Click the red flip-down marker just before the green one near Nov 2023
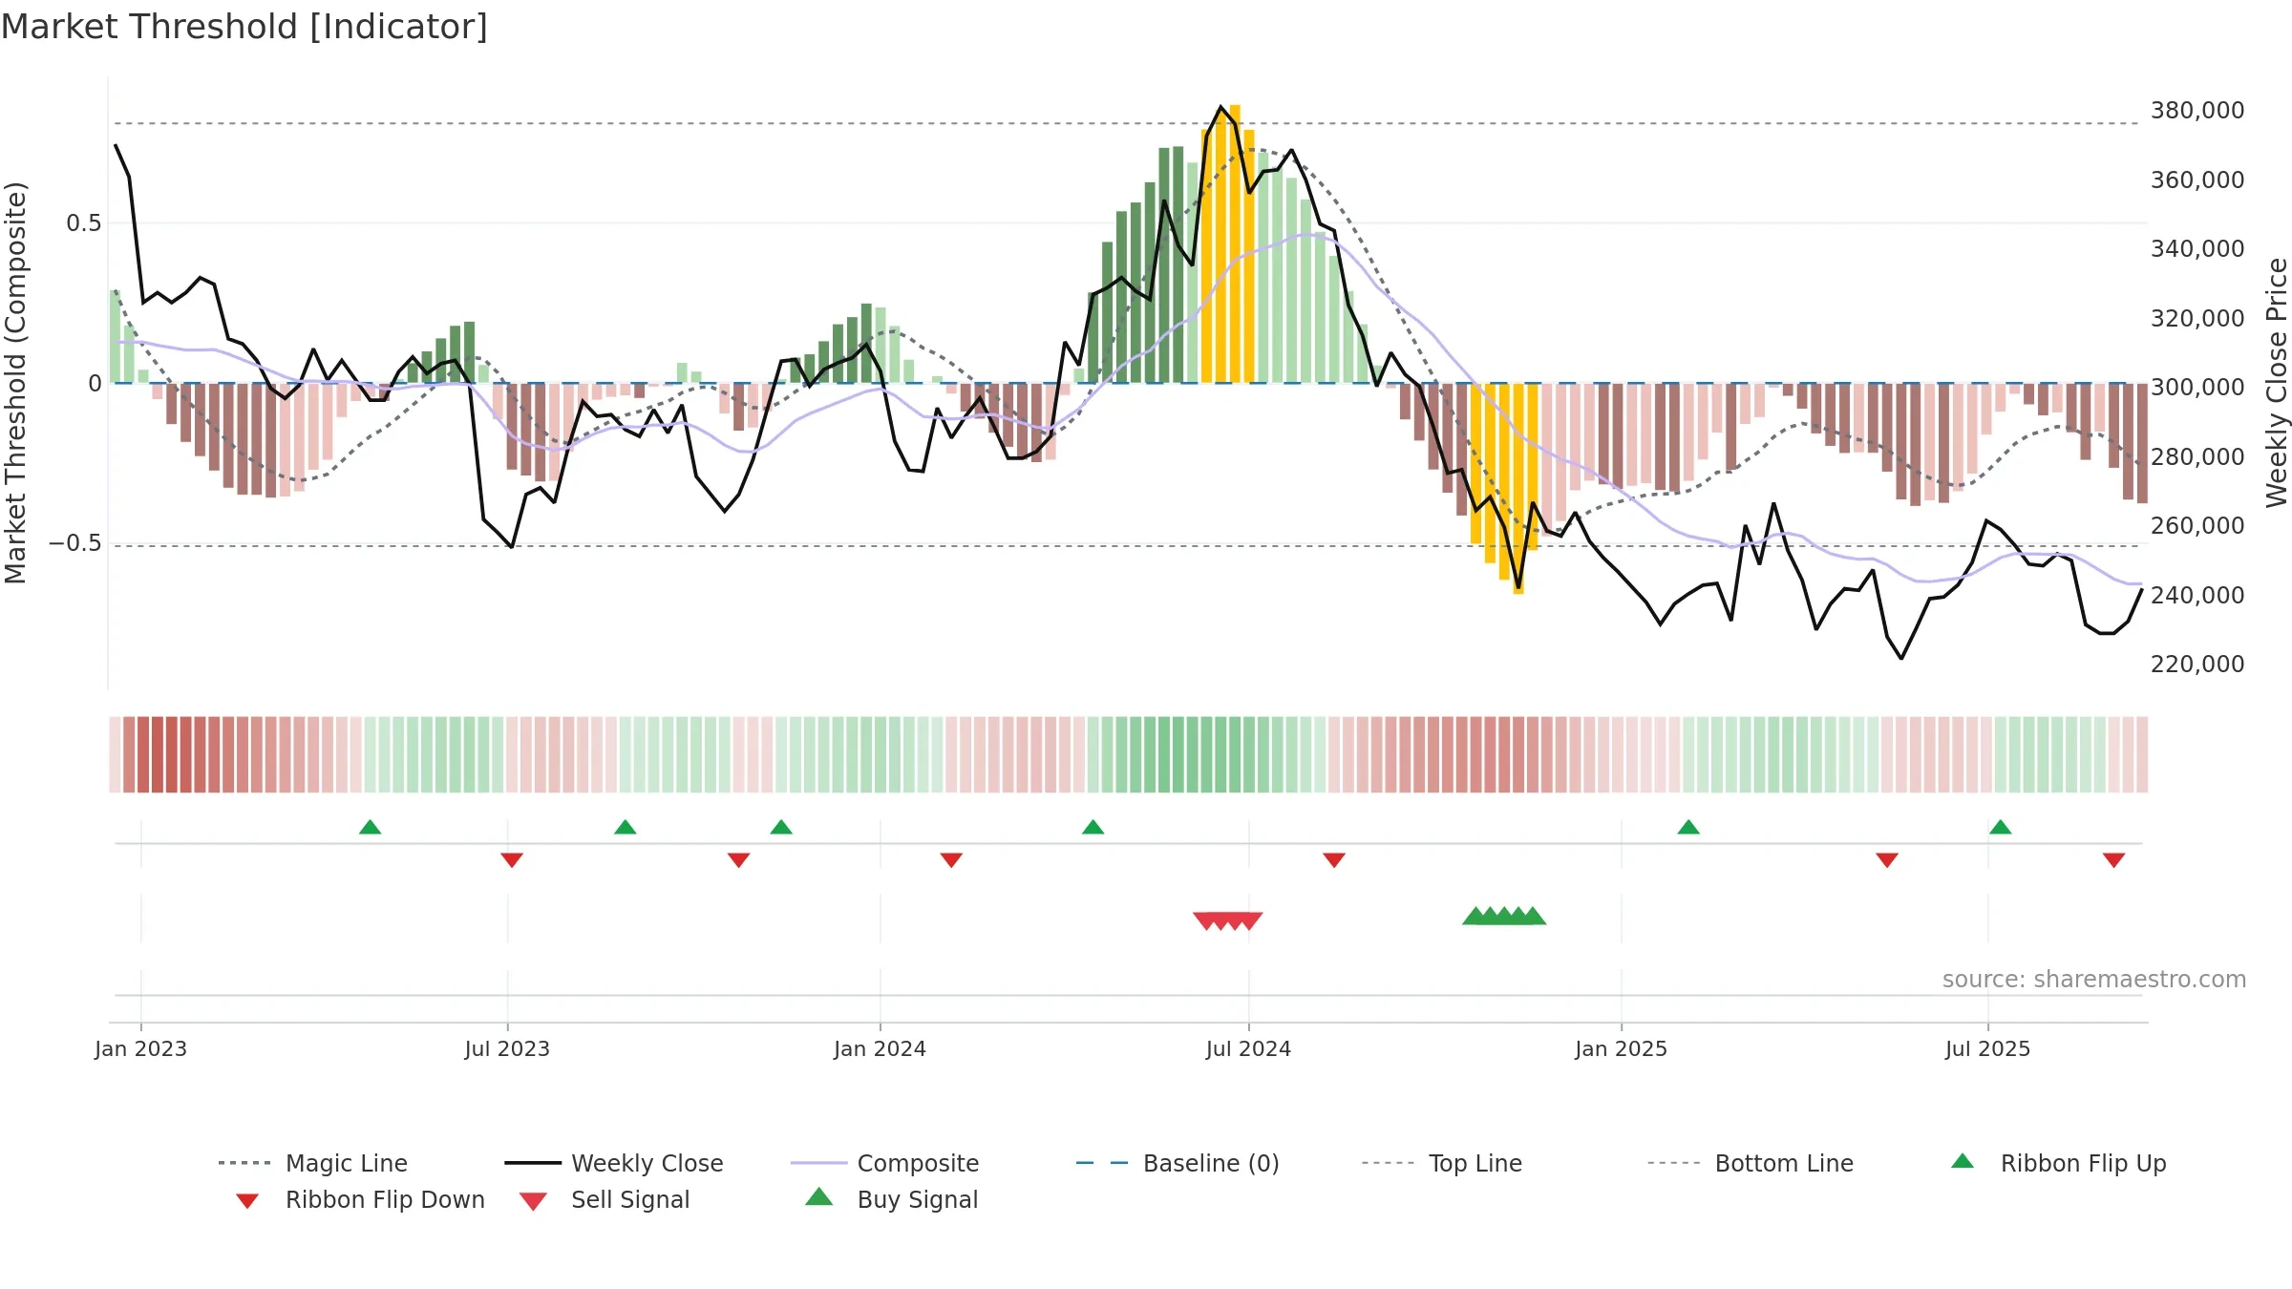The width and height of the screenshot is (2292, 1289). (x=738, y=860)
